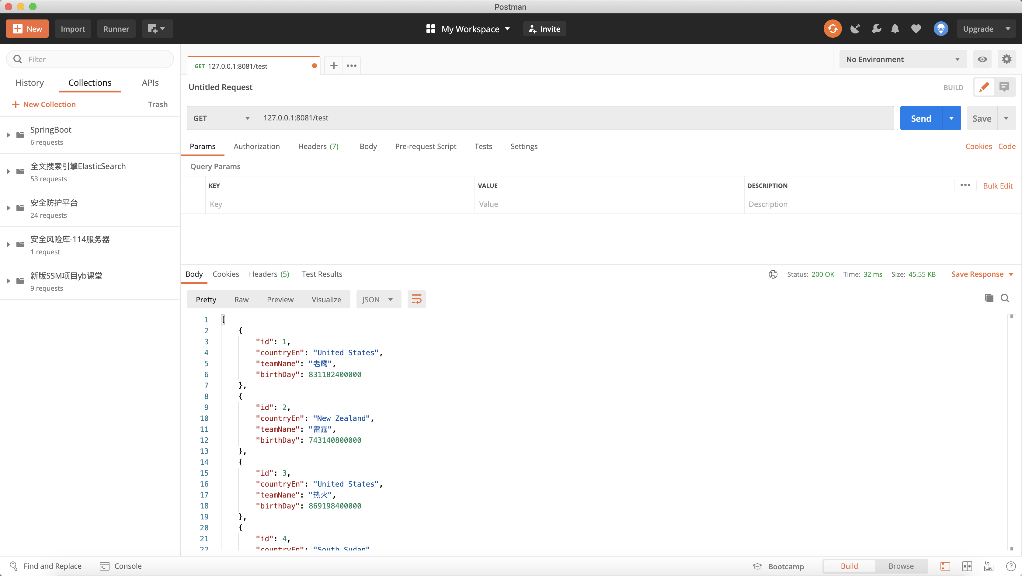Open the comments icon
Screen dimensions: 1022x576
1005,87
